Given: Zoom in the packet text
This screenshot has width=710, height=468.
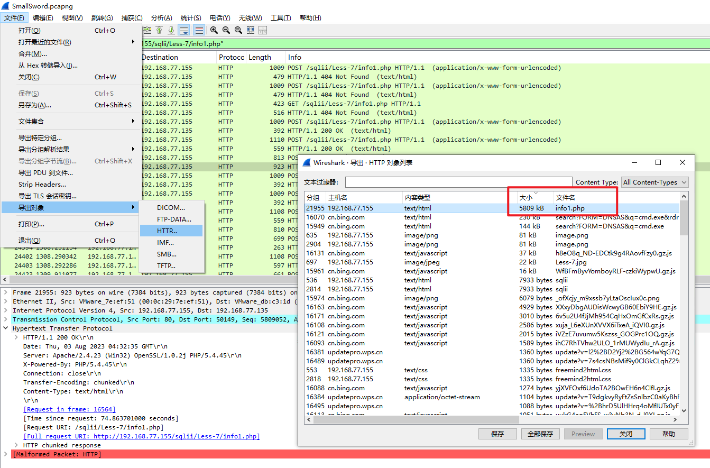Looking at the screenshot, I should click(214, 30).
